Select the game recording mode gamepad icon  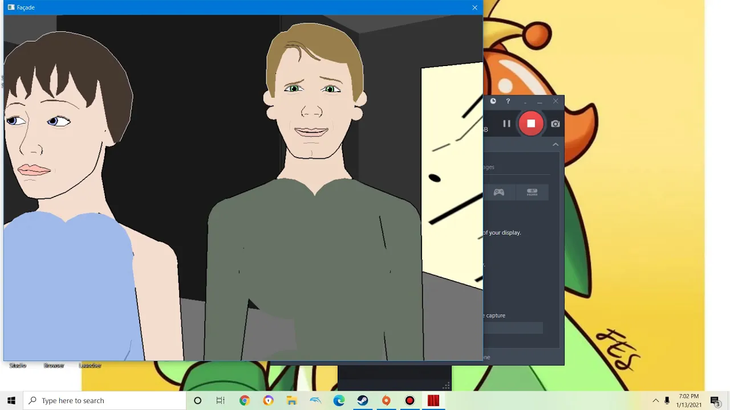pos(499,192)
